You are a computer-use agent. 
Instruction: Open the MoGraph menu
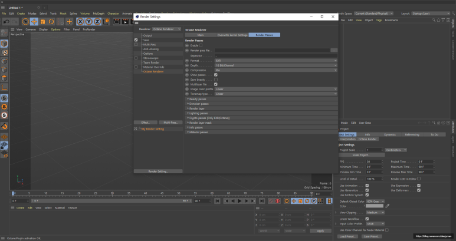[x=99, y=14]
